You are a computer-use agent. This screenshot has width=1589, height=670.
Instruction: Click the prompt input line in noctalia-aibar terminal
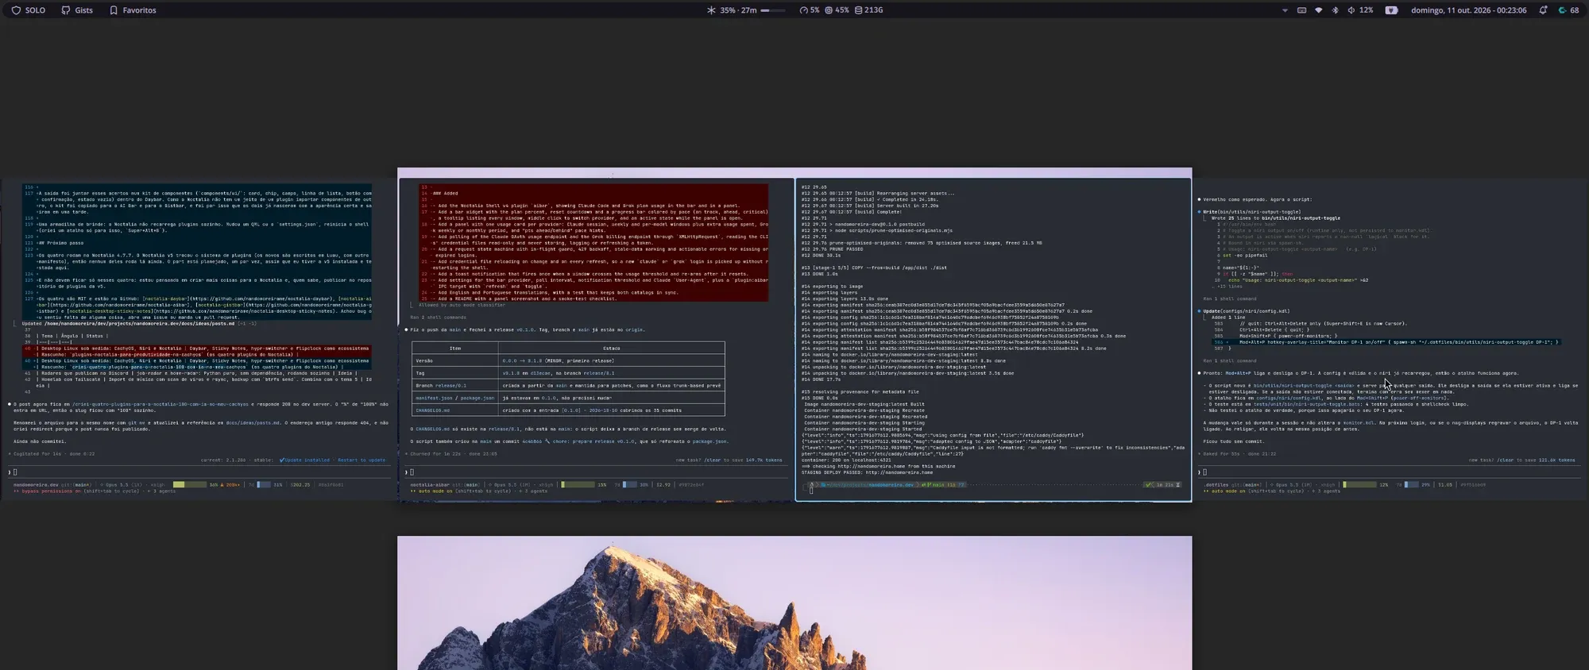[596, 472]
